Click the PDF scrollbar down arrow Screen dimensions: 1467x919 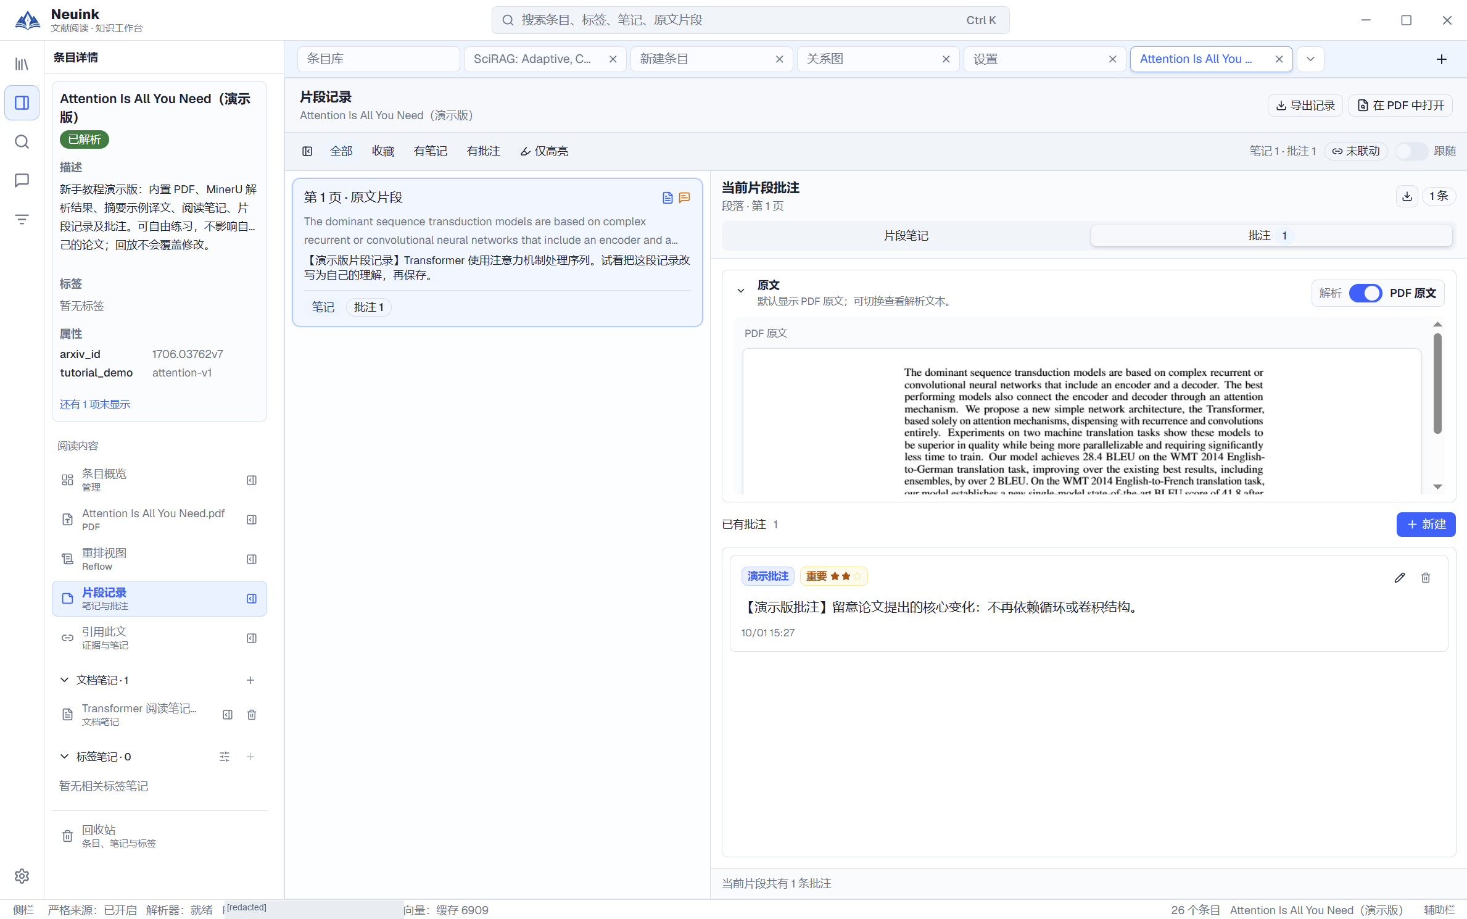pos(1437,487)
